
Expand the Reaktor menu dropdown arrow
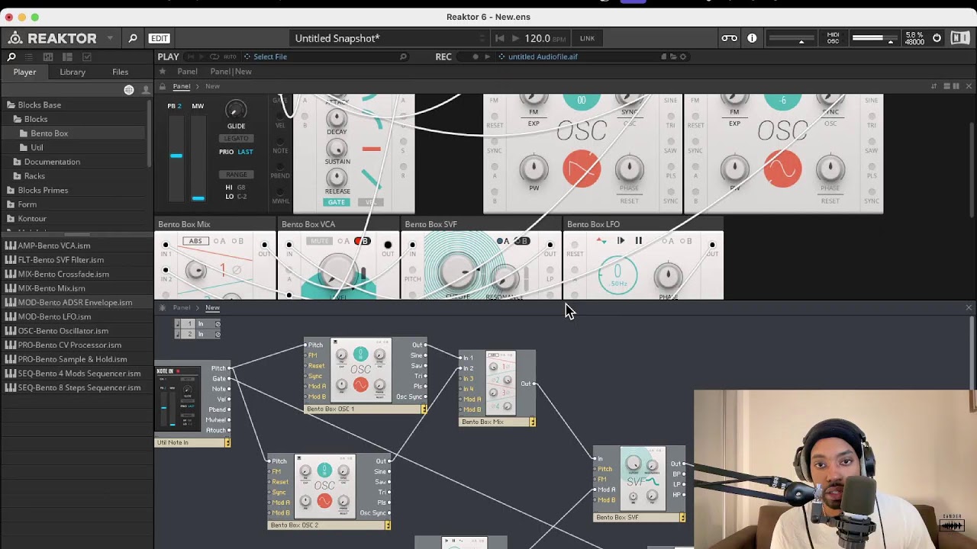pyautogui.click(x=110, y=38)
